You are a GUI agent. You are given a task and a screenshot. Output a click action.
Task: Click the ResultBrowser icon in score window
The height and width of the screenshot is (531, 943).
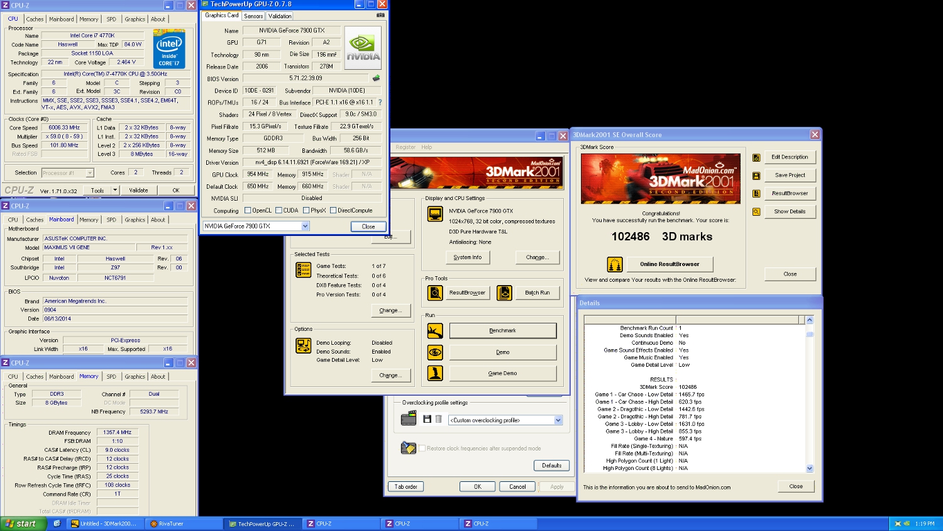[756, 193]
